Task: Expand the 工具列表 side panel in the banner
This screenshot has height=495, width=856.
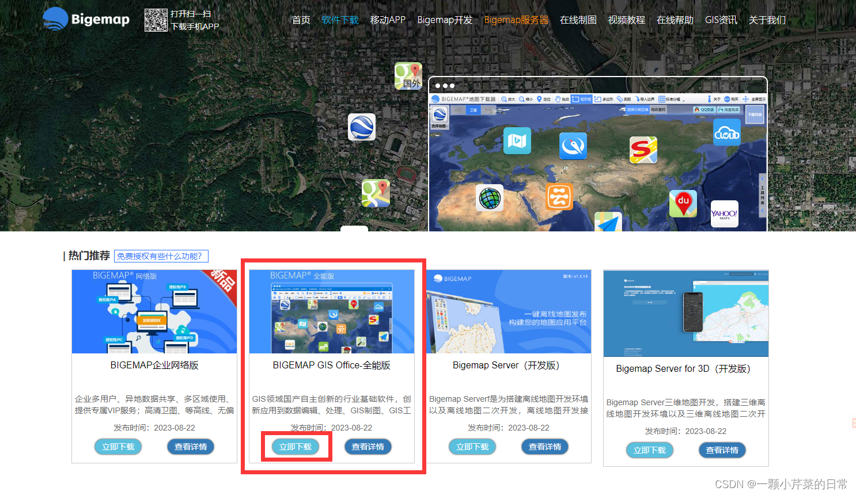Action: pyautogui.click(x=762, y=196)
